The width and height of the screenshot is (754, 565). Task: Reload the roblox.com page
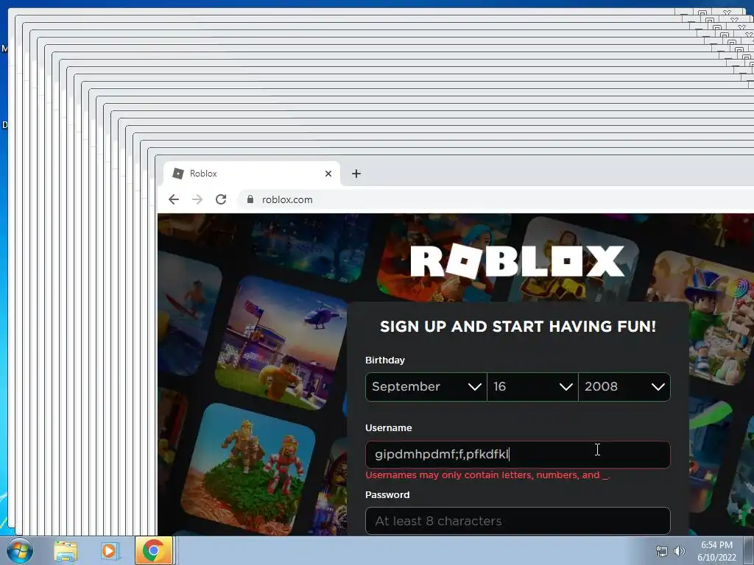(x=221, y=199)
